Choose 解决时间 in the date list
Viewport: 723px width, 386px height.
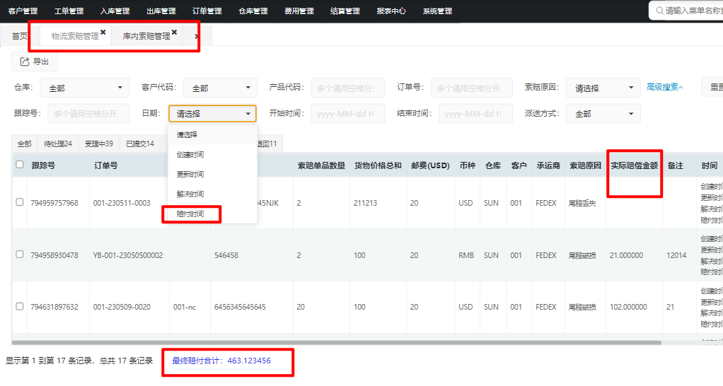coord(212,194)
